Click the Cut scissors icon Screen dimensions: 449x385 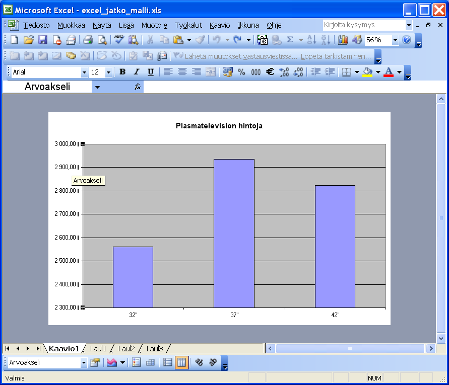click(x=150, y=40)
